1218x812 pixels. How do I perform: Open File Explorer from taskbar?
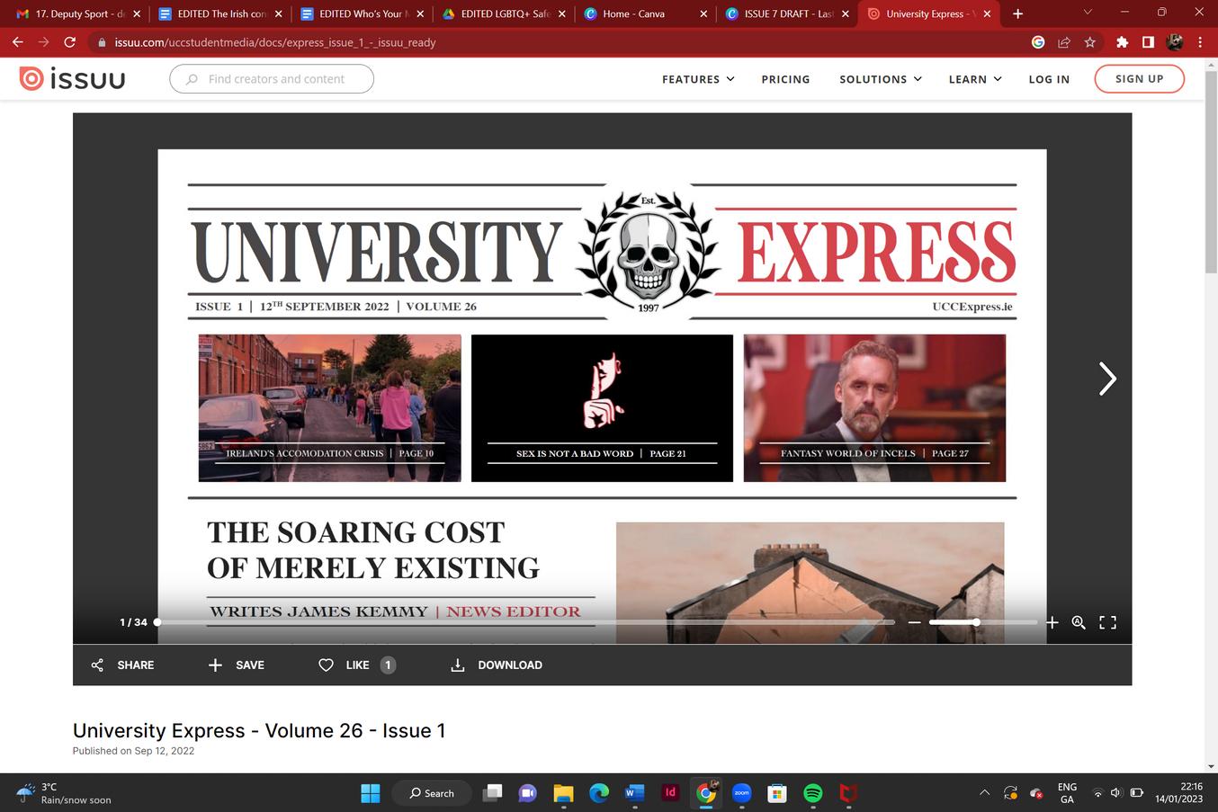[x=563, y=792]
